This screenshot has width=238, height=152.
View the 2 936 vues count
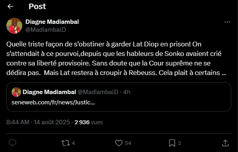89,122
